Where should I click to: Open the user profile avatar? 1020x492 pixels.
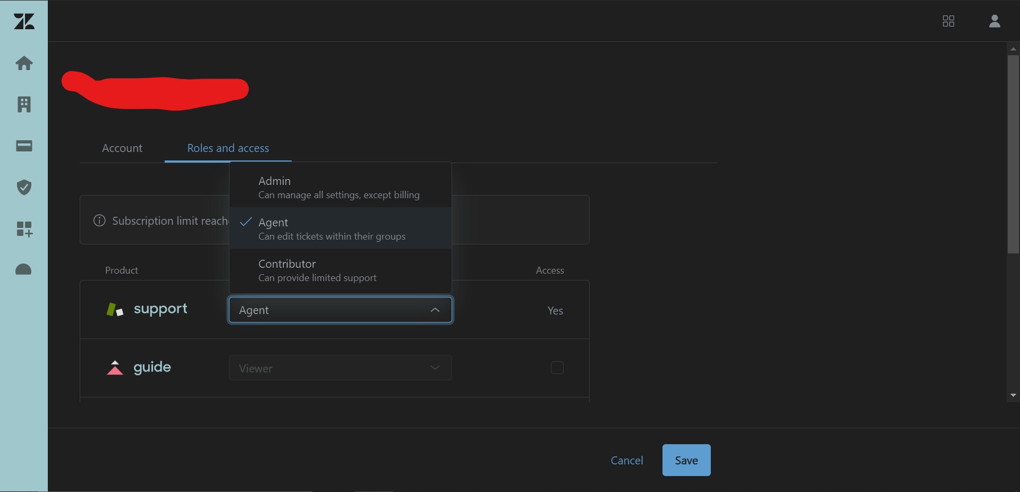pyautogui.click(x=994, y=21)
